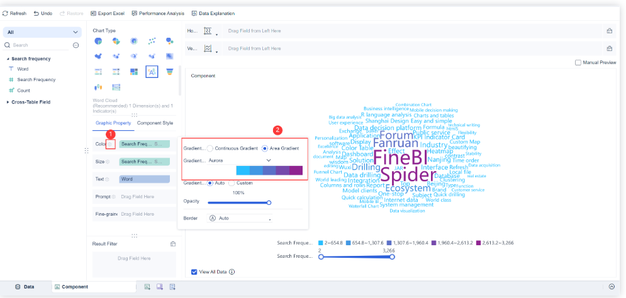This screenshot has height=298, width=626.
Task: Choose the funnel chart type icon
Action: 169,72
